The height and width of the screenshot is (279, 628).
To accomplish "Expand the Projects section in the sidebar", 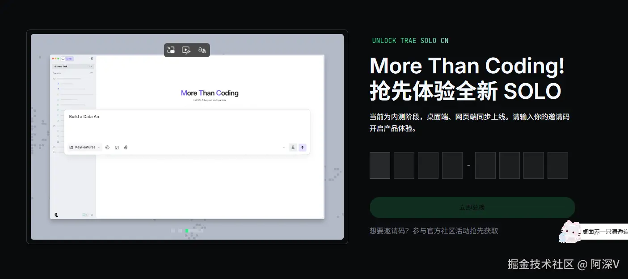I will click(56, 73).
